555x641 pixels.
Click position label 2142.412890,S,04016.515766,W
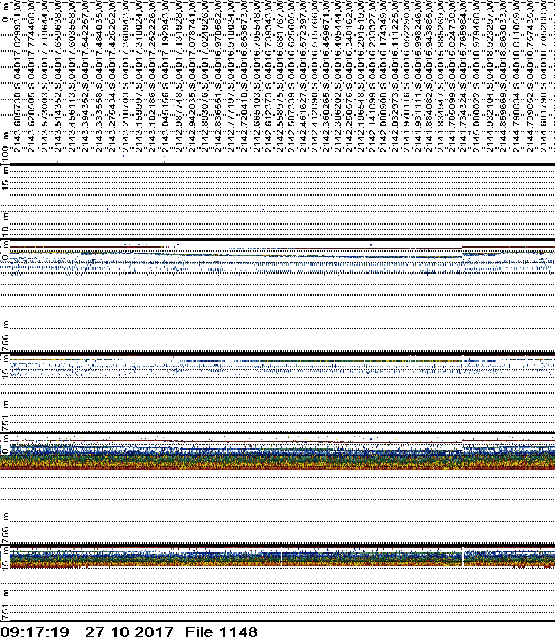point(314,76)
